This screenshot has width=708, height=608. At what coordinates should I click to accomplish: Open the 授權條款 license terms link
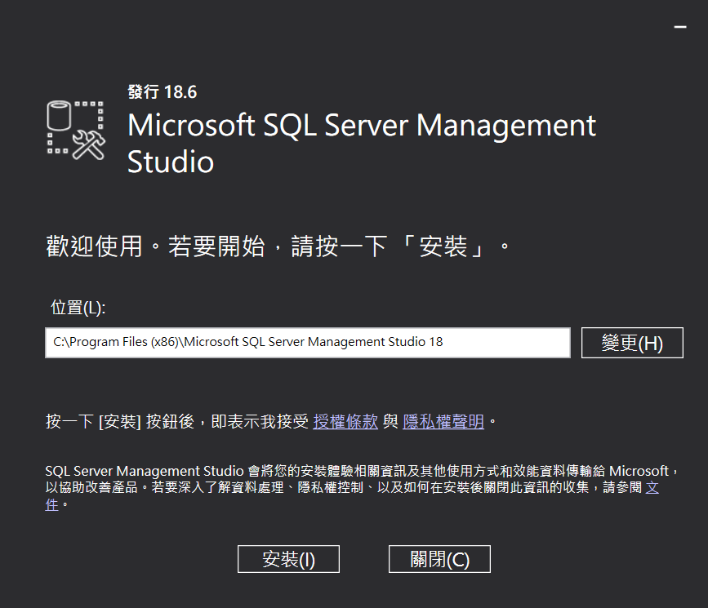coord(345,422)
